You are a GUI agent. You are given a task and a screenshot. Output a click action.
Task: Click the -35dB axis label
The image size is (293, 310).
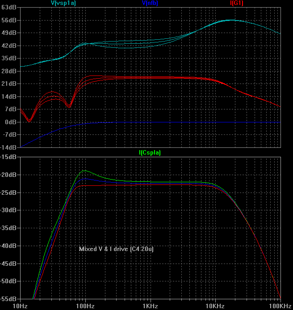click(8, 228)
